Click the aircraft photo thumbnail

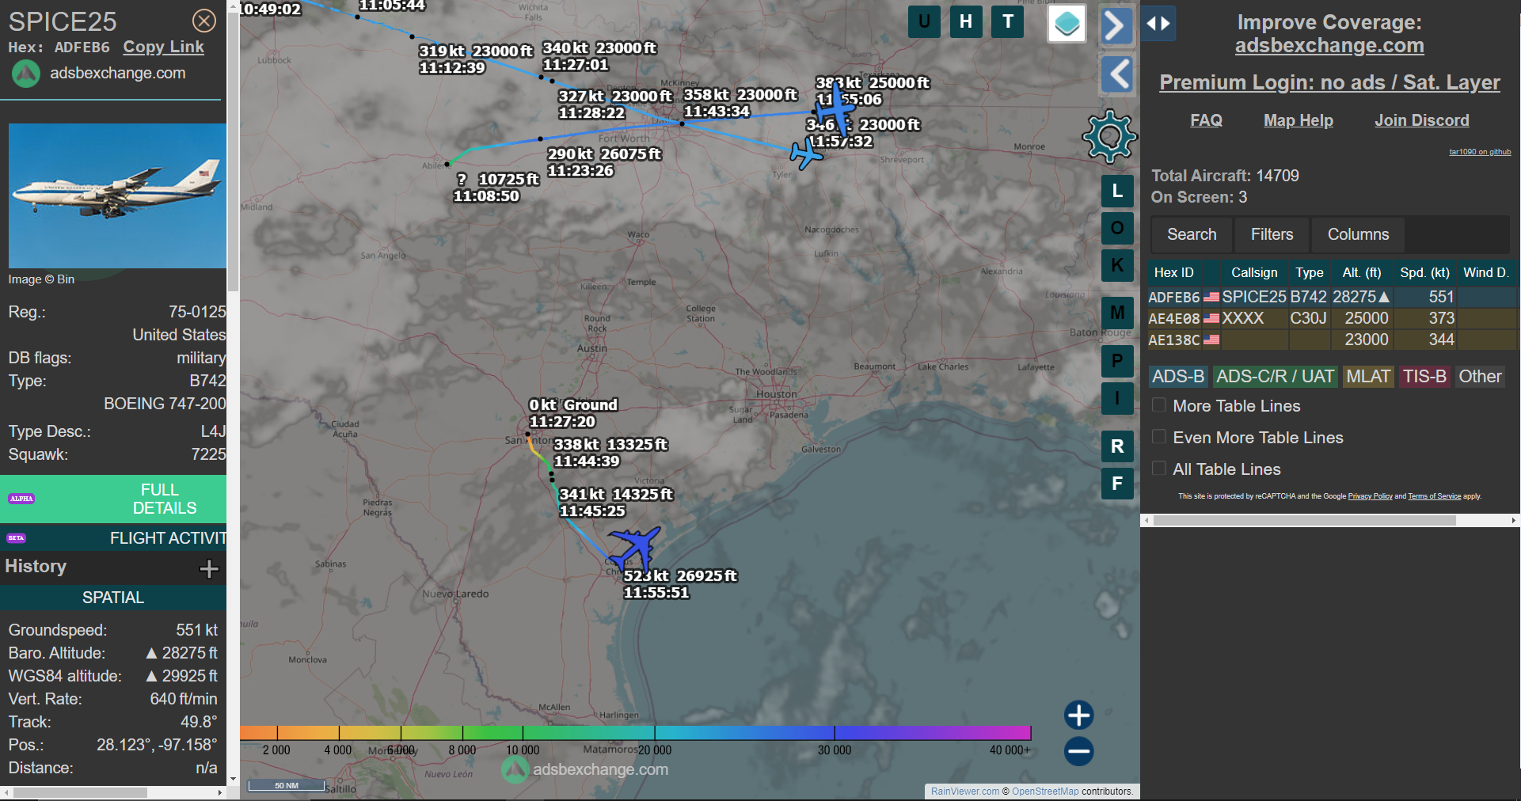(x=117, y=196)
